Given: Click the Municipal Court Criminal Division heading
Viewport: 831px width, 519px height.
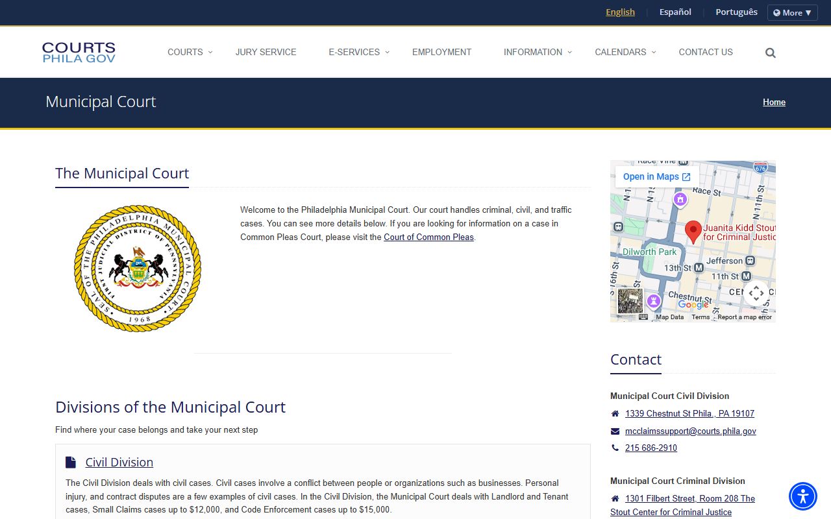Looking at the screenshot, I should [678, 481].
